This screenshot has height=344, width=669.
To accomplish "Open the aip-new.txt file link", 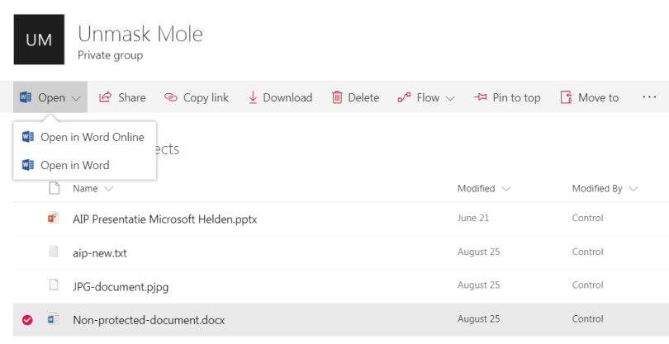I will (x=100, y=252).
